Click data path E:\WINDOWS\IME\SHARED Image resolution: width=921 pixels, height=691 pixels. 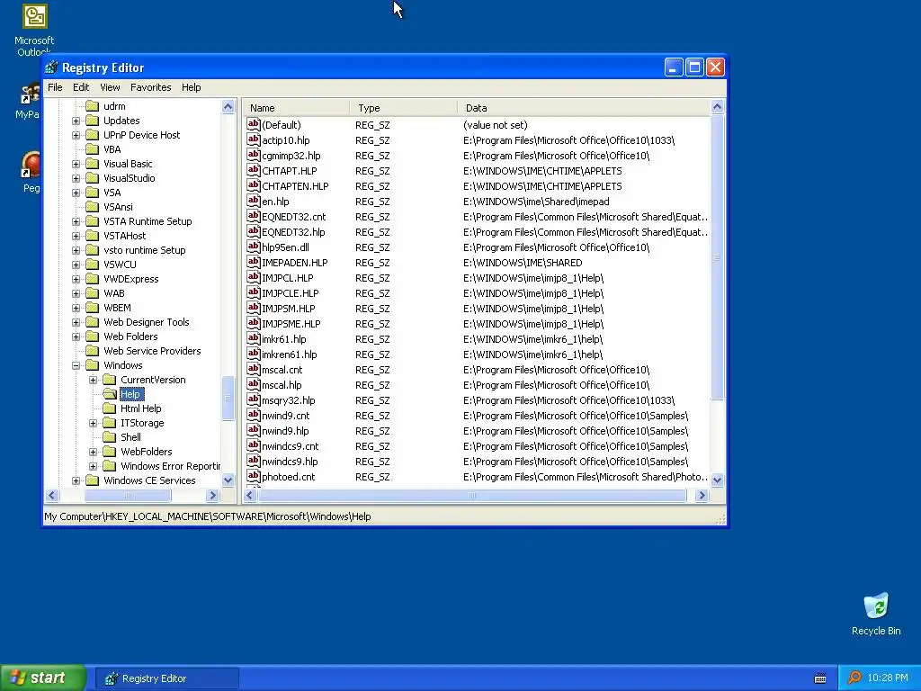[x=523, y=263]
